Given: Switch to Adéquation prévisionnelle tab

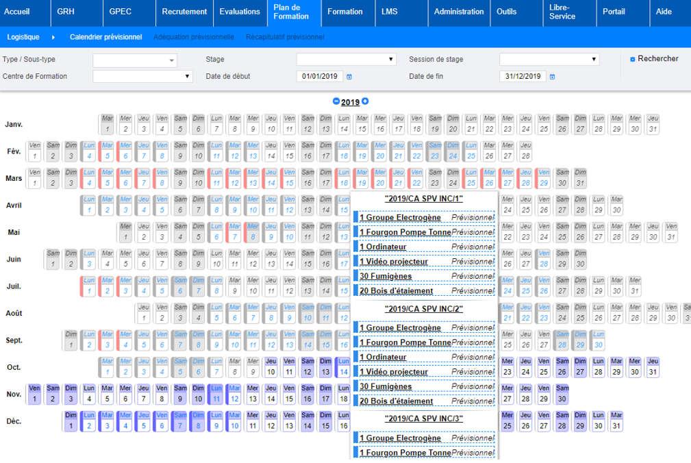Looking at the screenshot, I should pyautogui.click(x=194, y=37).
